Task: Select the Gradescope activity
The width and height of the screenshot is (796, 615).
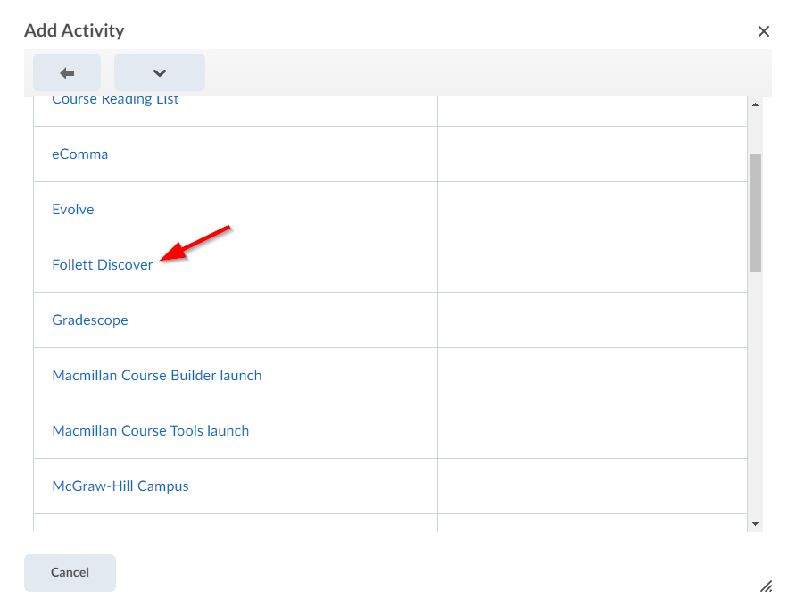Action: 89,320
